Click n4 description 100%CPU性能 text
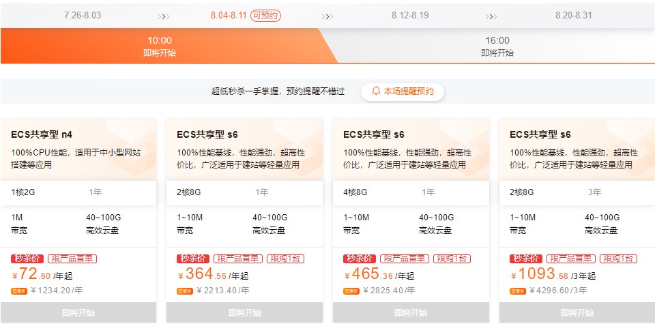Screen dimensions: 655x324 pos(76,159)
